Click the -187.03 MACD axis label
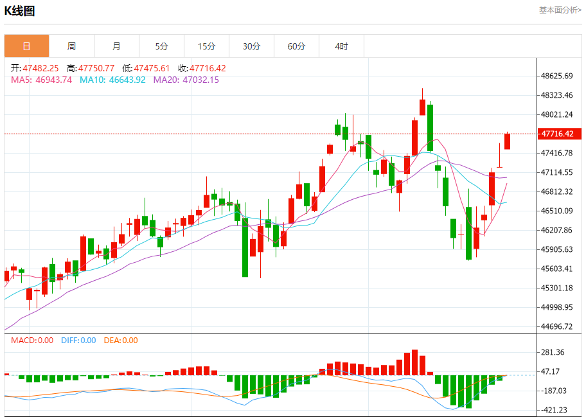This screenshot has width=586, height=417. point(553,391)
